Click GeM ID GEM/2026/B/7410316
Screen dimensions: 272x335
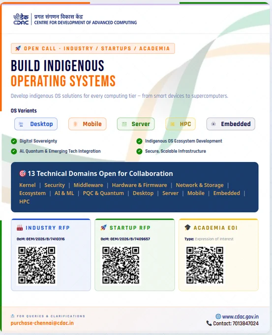40,239
